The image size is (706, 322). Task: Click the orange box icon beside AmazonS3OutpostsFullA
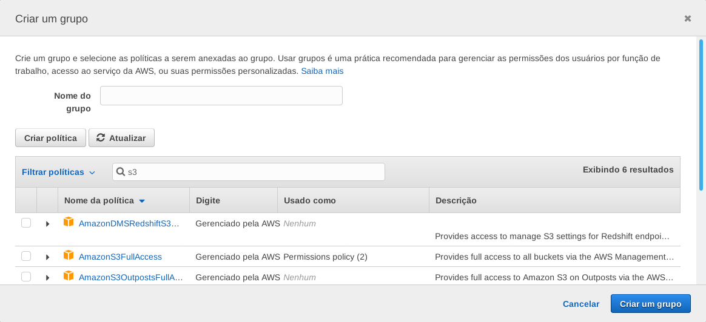pyautogui.click(x=69, y=276)
